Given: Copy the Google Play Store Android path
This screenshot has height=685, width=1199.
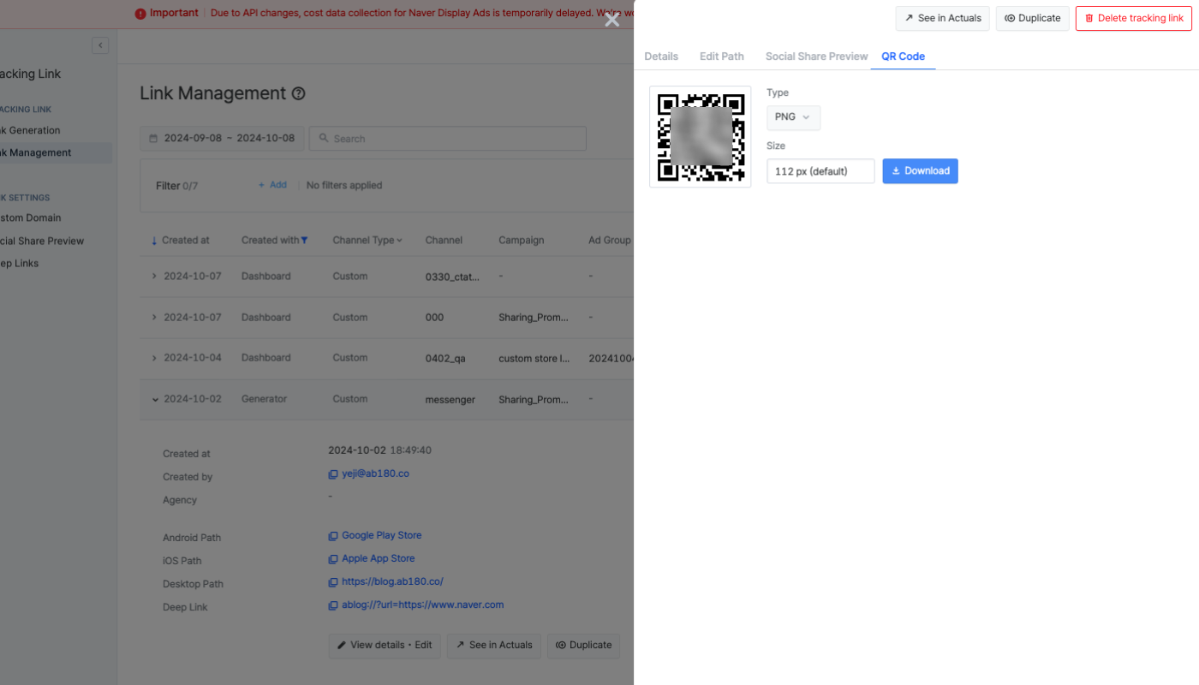Looking at the screenshot, I should pyautogui.click(x=333, y=536).
